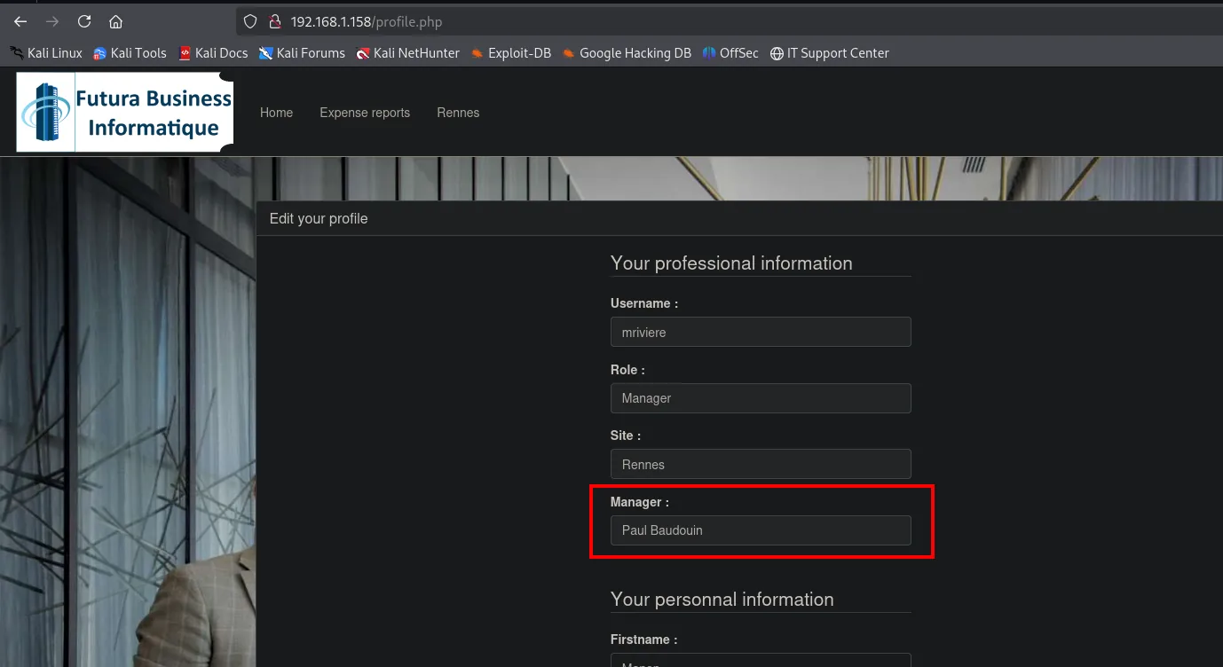This screenshot has width=1223, height=667.
Task: Click the Edit your profile heading
Action: [319, 218]
